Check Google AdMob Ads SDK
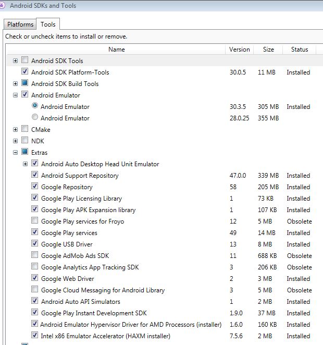 [x=34, y=254]
